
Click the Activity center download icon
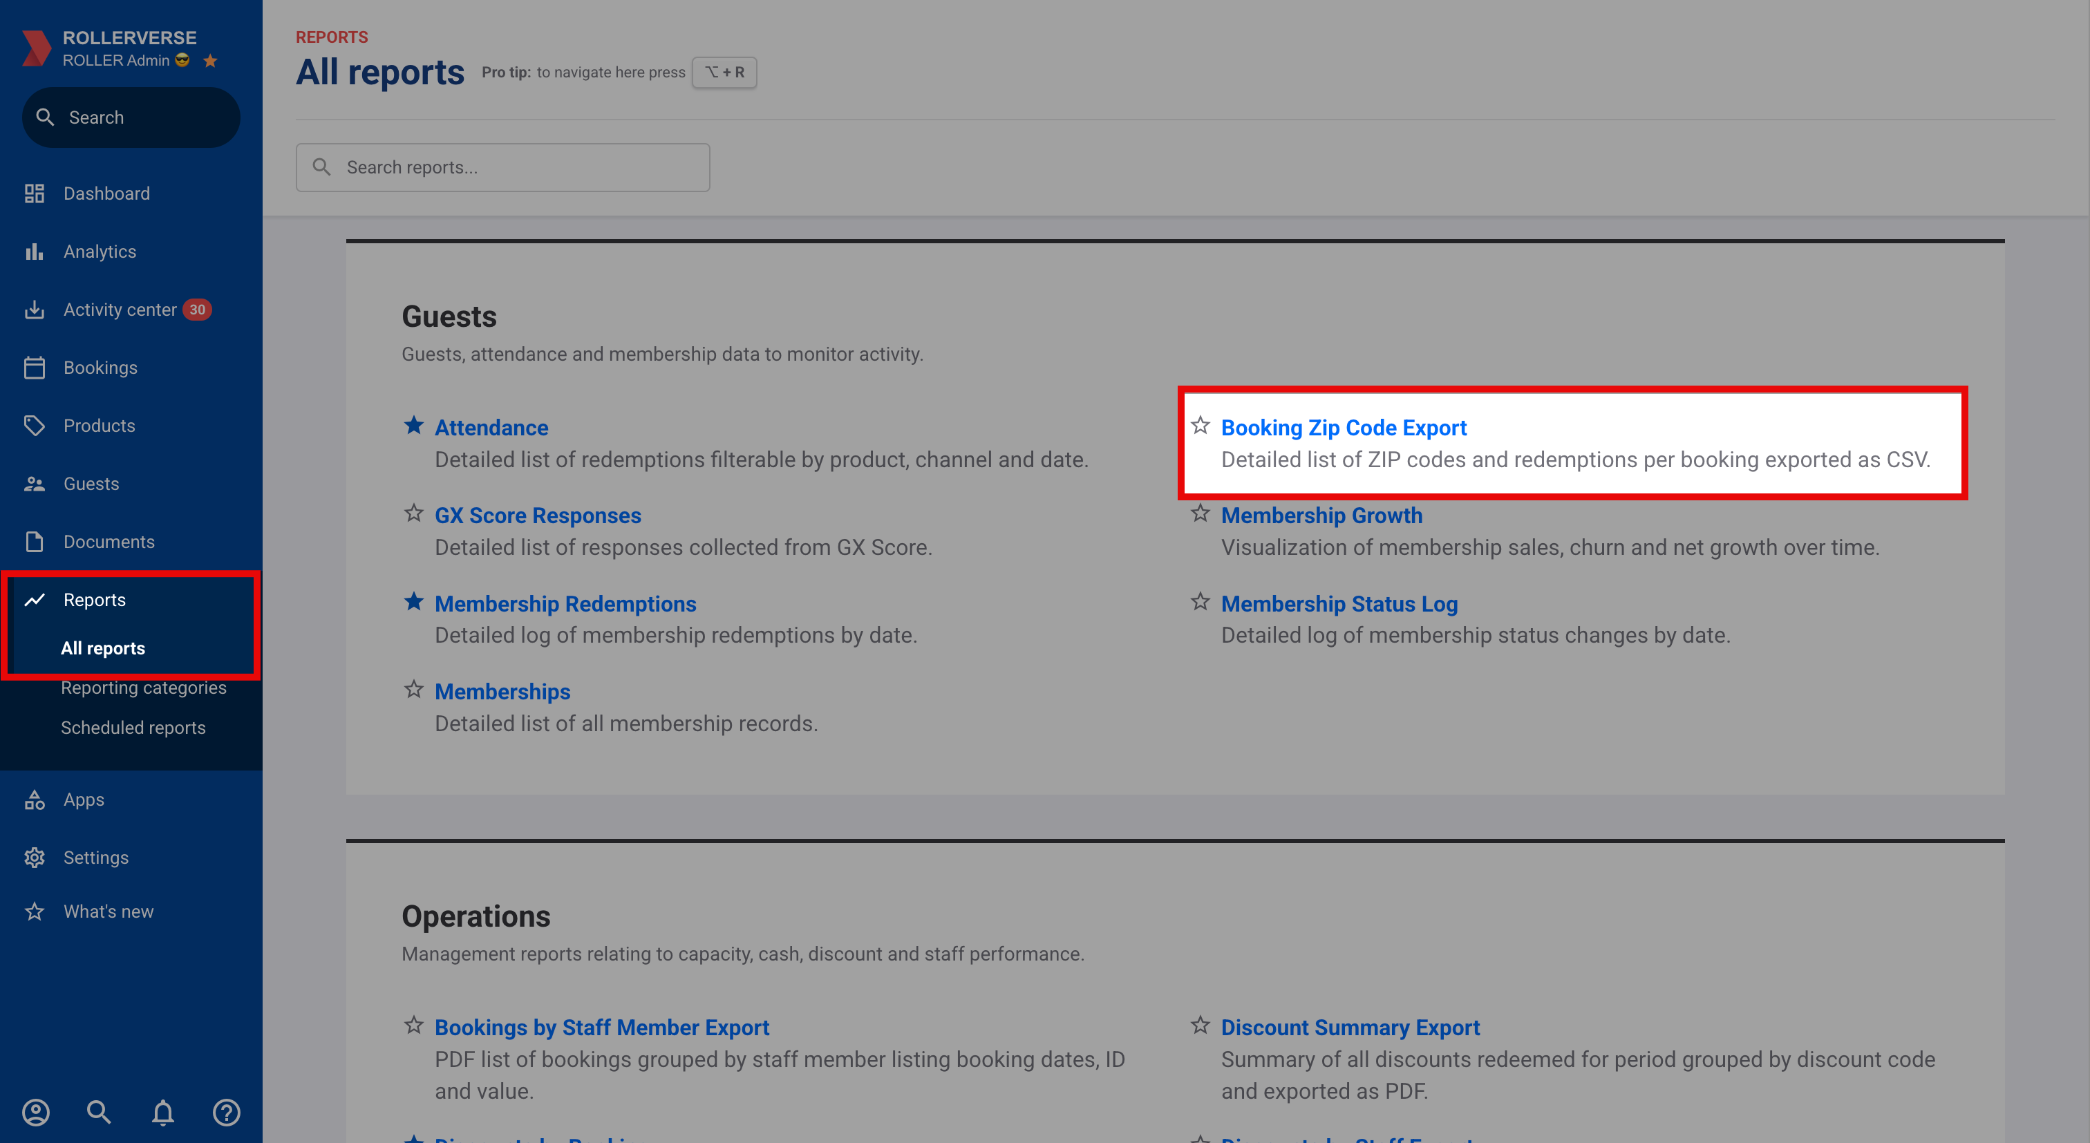[34, 310]
